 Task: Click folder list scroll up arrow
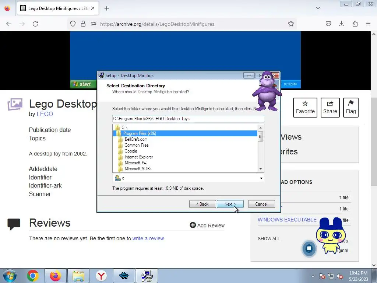pos(261,127)
